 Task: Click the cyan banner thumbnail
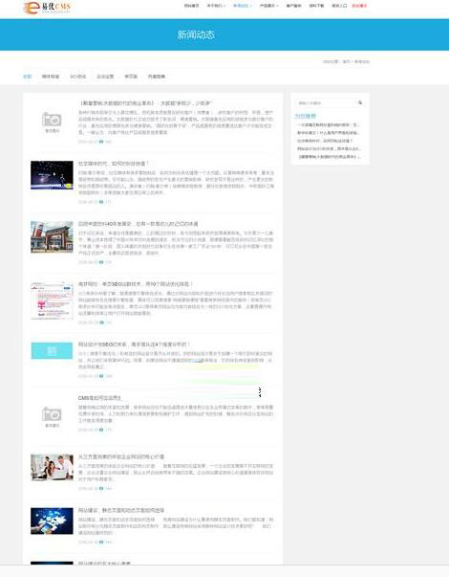[52, 350]
